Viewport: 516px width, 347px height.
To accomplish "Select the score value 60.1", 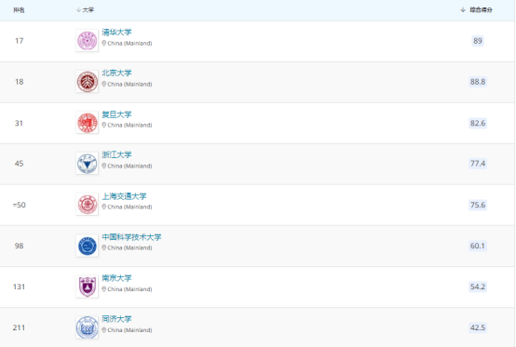I will (478, 246).
